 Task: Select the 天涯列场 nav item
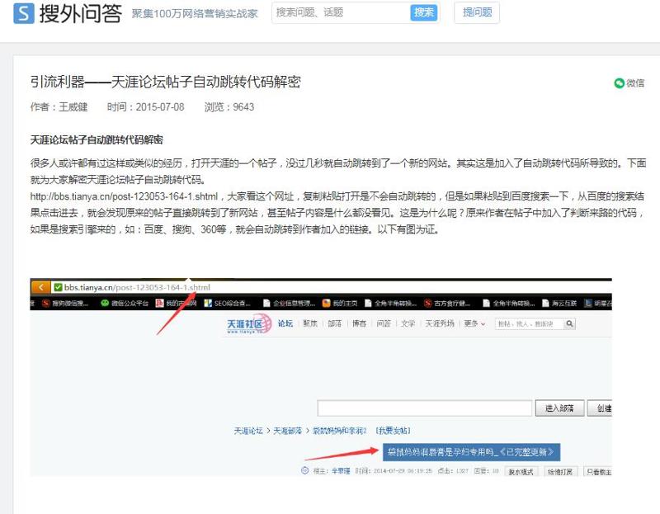tap(440, 323)
